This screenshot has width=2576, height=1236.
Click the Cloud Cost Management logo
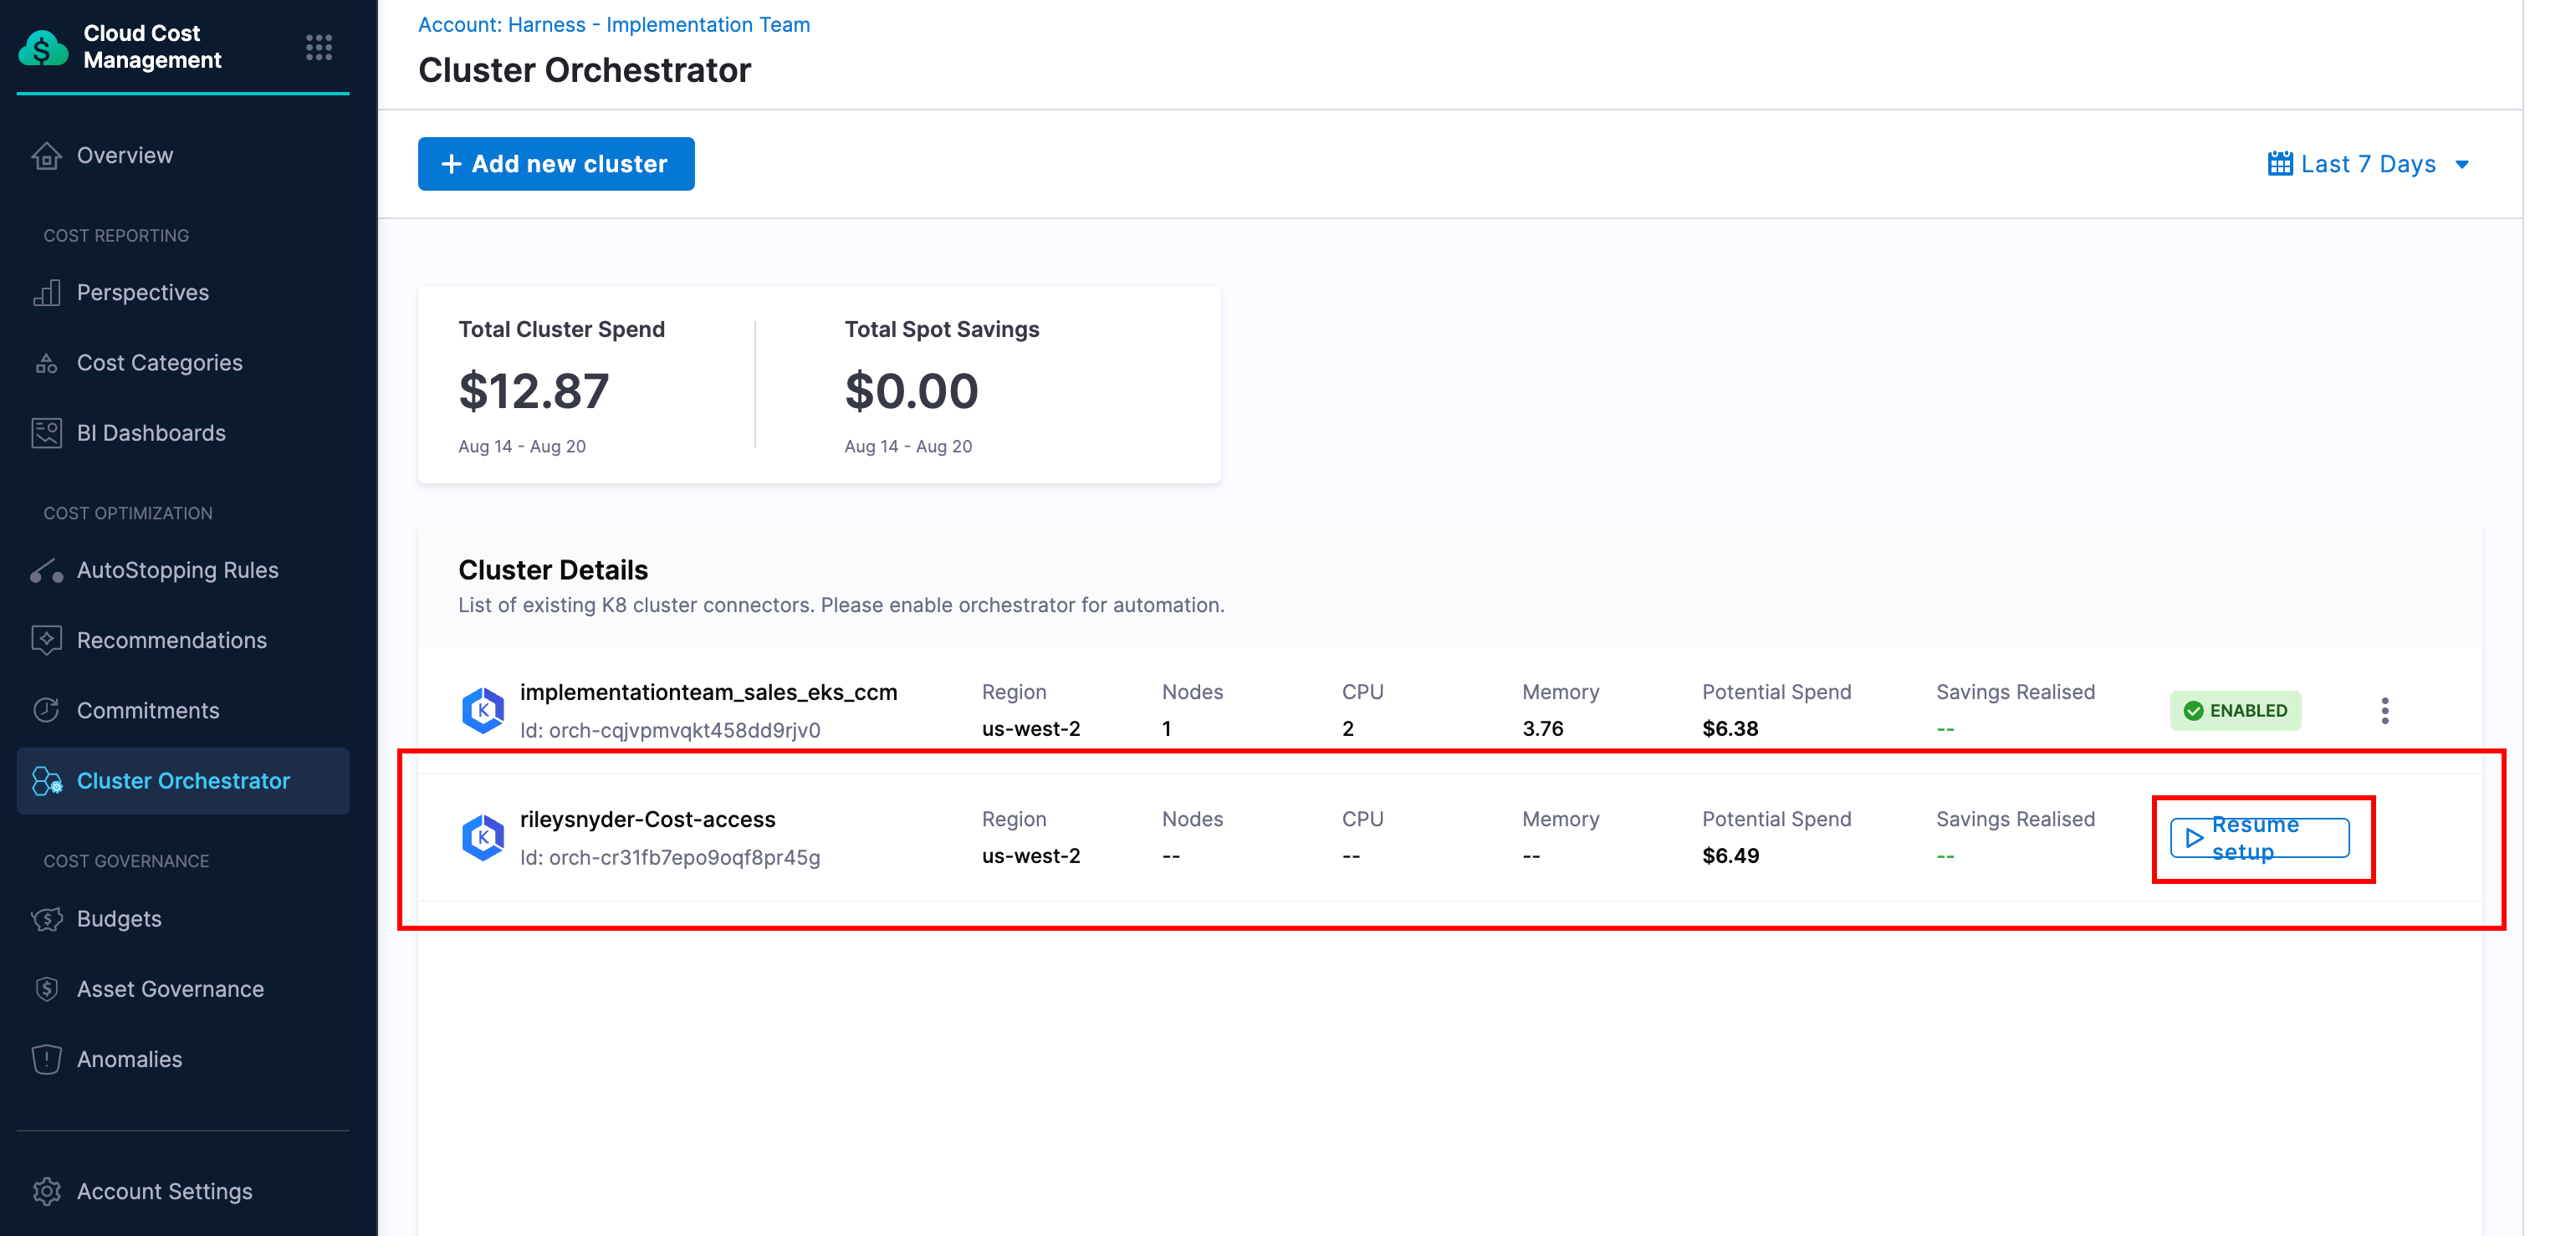(43, 47)
